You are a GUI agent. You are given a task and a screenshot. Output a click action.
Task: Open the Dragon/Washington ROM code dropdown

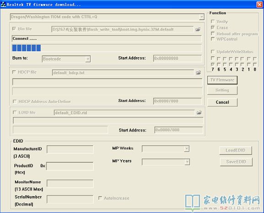[201, 17]
